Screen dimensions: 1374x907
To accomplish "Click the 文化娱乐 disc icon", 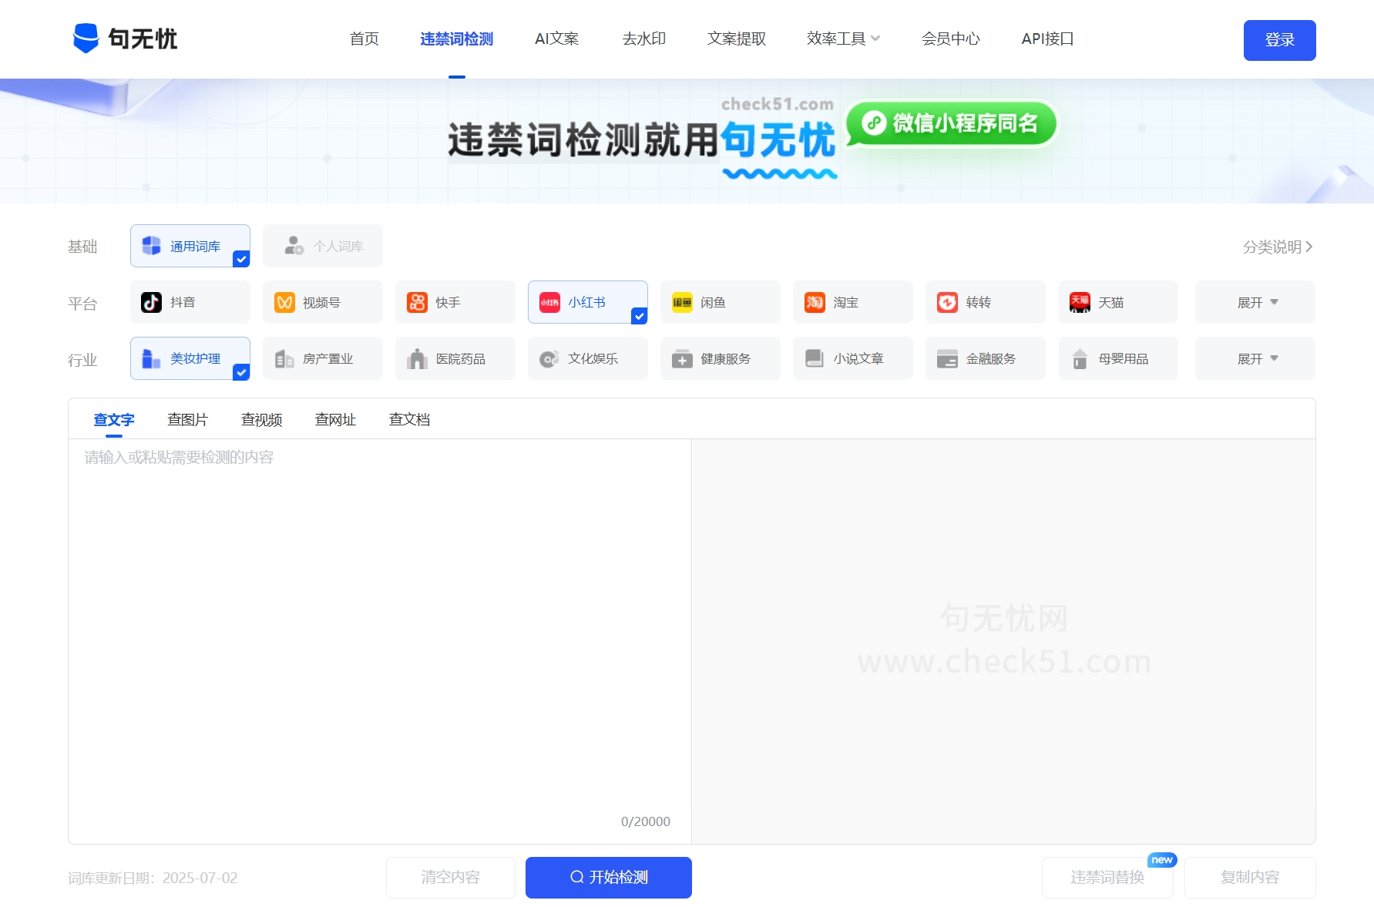I will pos(549,359).
